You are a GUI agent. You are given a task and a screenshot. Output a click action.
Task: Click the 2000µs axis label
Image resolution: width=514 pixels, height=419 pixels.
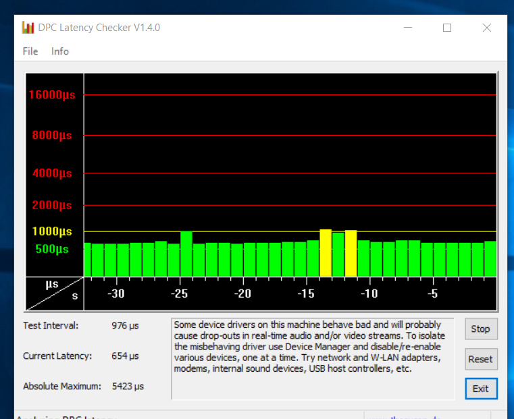tap(52, 205)
